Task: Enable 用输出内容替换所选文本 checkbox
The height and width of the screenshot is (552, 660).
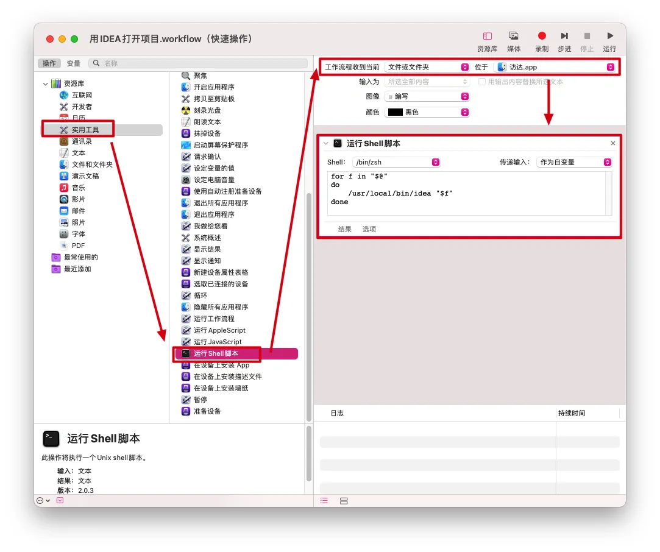Action: (482, 82)
